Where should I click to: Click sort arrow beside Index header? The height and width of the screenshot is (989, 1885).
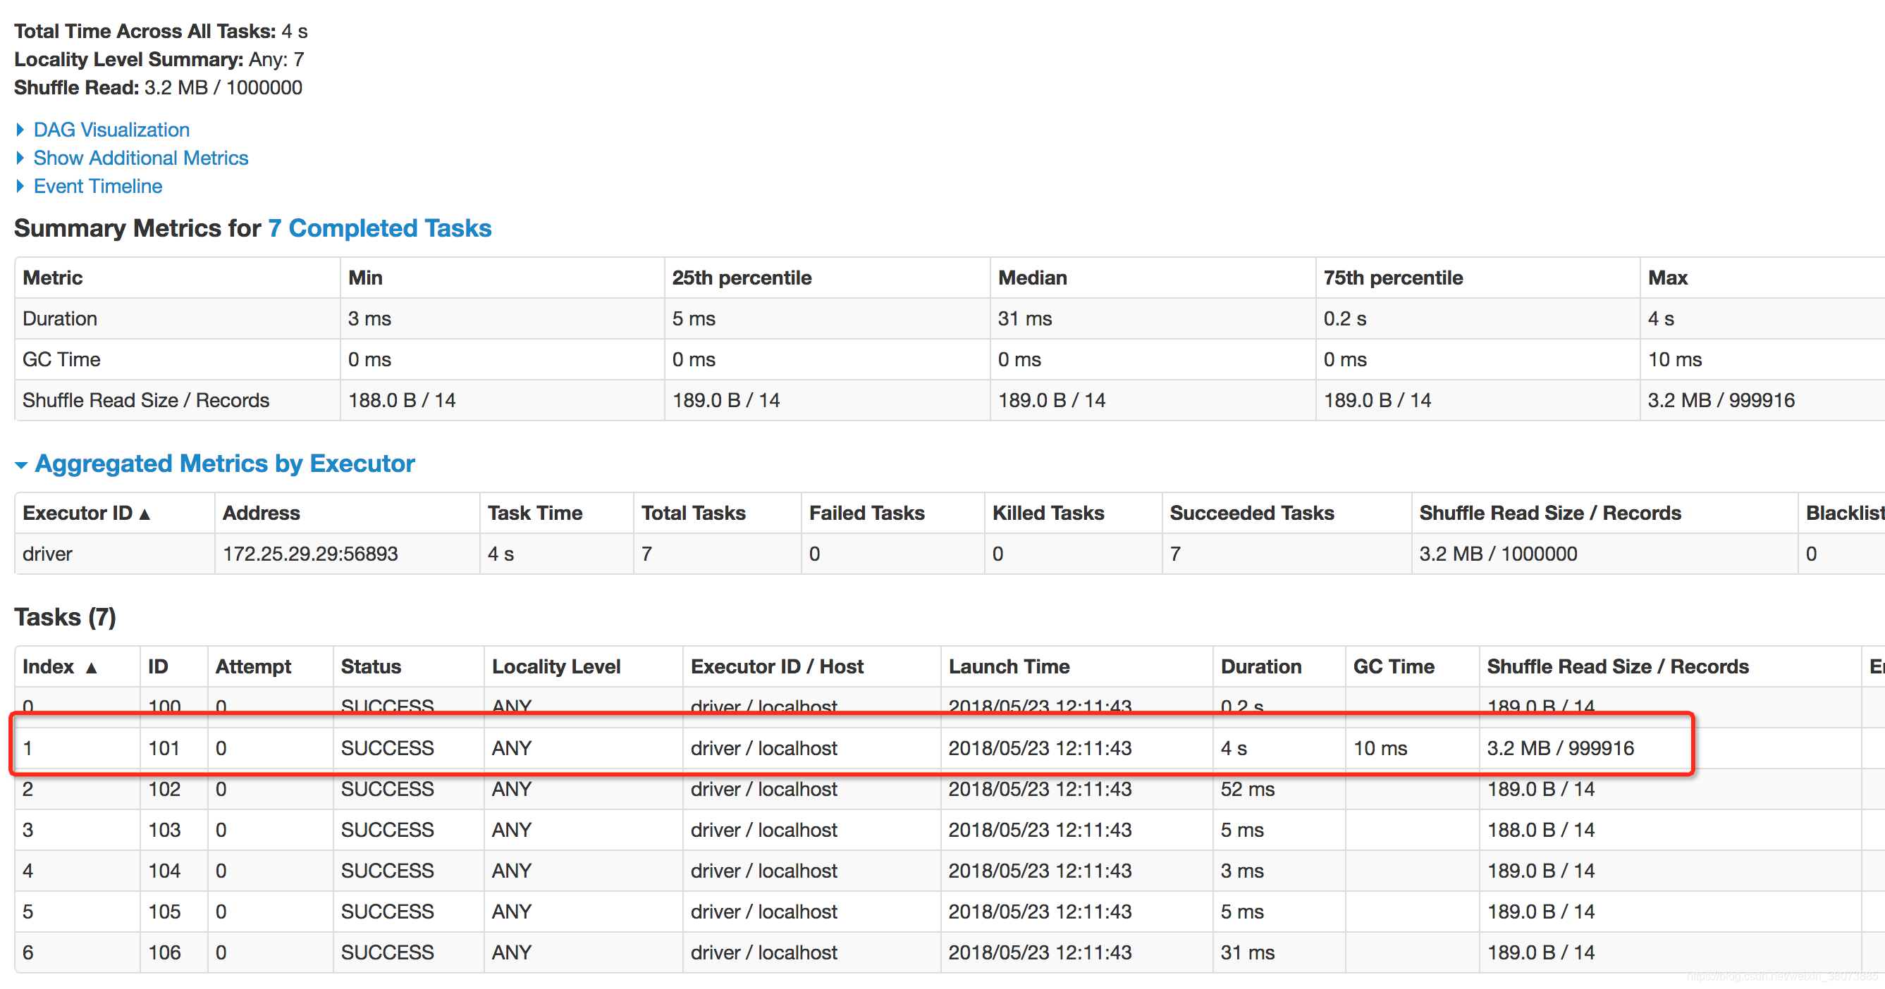[x=92, y=668]
